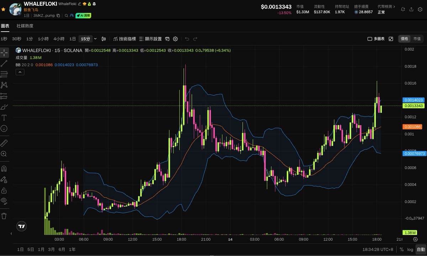The width and height of the screenshot is (427, 256).
Task: Select the 3月 date range
Action: click(52, 249)
